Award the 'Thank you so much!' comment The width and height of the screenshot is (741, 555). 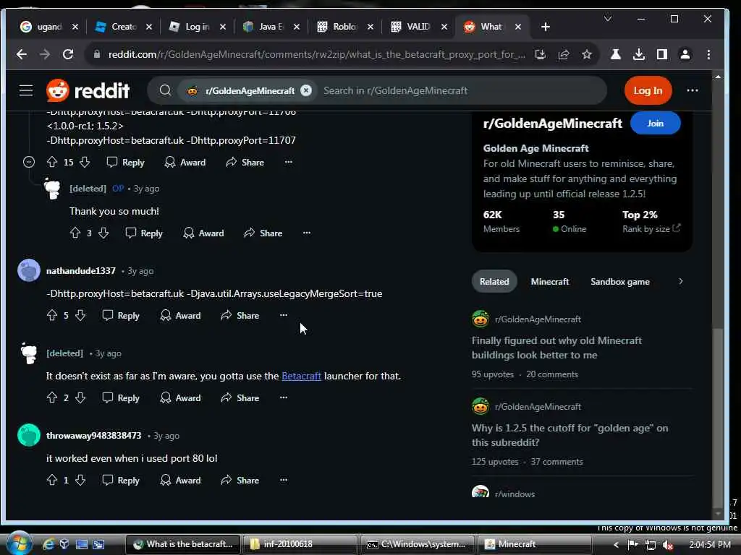point(203,233)
